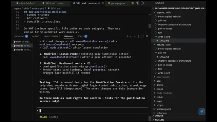Open the client-brief.md editor tab
The image size is (217, 122).
25,3
